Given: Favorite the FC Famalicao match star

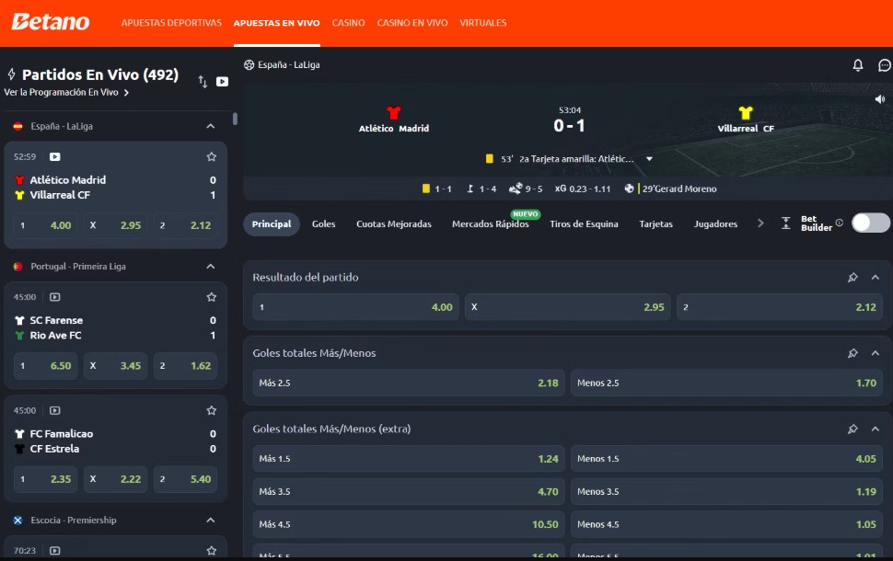Looking at the screenshot, I should click(x=212, y=410).
